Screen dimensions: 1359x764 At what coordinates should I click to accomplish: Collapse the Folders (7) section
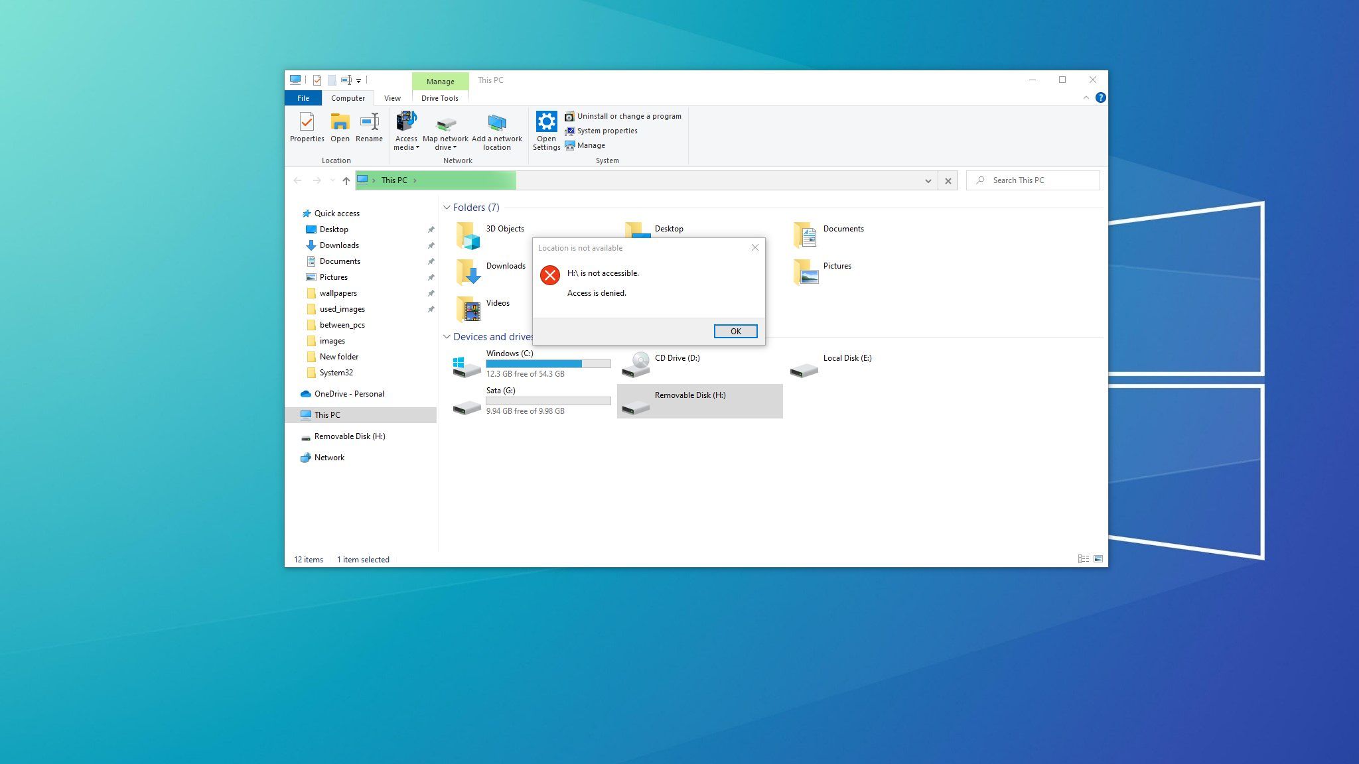point(447,208)
